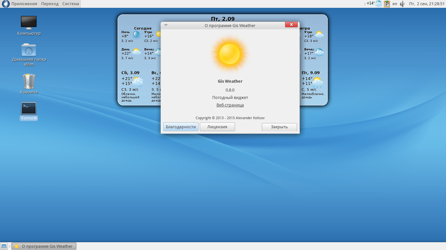This screenshot has height=250, width=446.
Task: Open the About dialog window menu arrow
Action: pos(166,25)
